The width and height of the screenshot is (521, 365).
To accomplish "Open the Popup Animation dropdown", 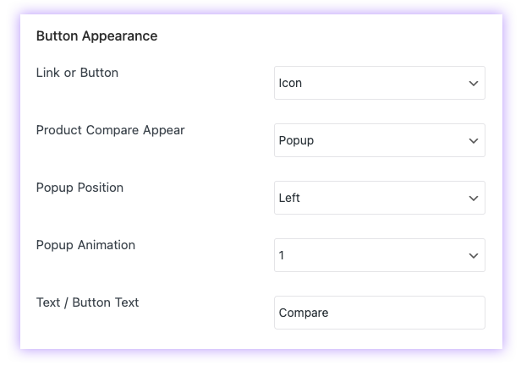I will pyautogui.click(x=379, y=255).
